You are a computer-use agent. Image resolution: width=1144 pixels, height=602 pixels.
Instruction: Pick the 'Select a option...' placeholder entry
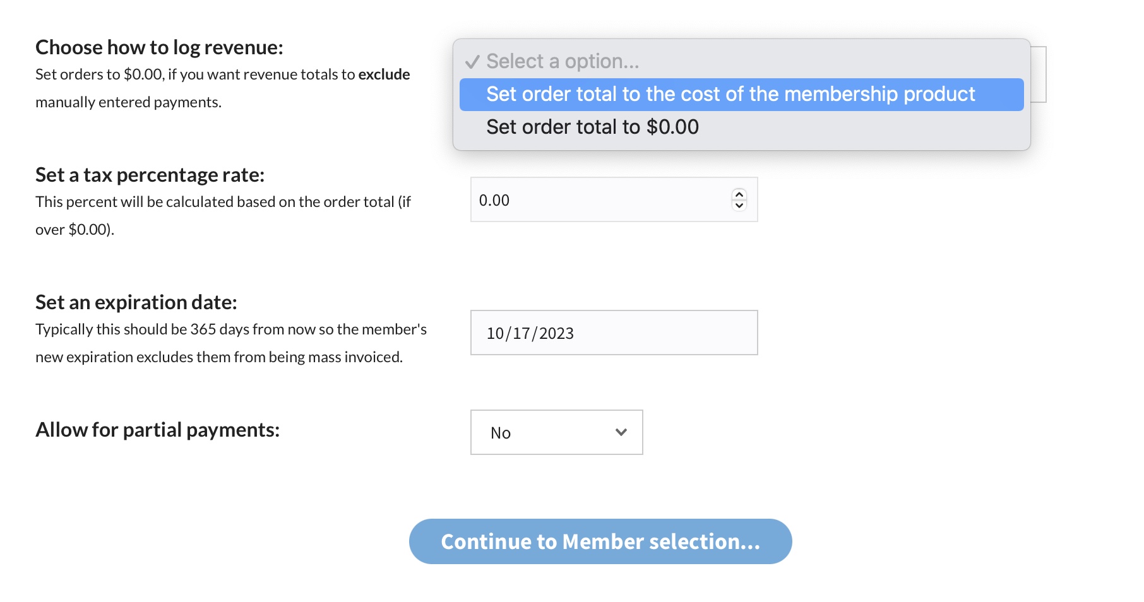(562, 62)
